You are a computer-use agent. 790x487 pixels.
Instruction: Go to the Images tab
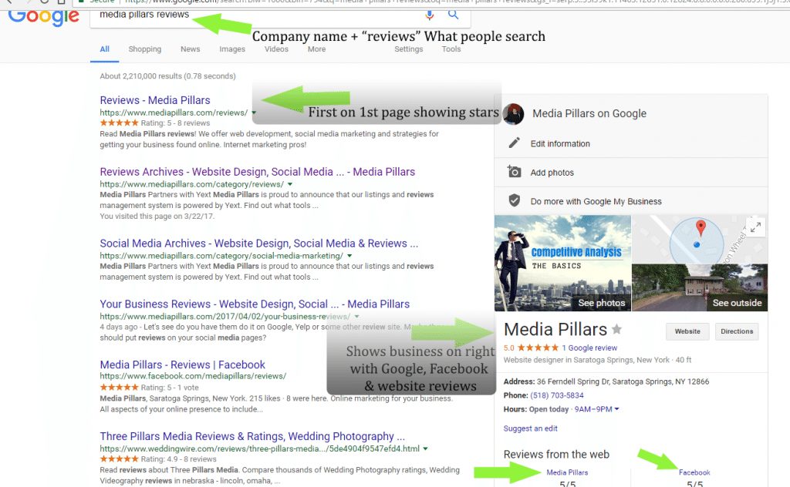[231, 49]
